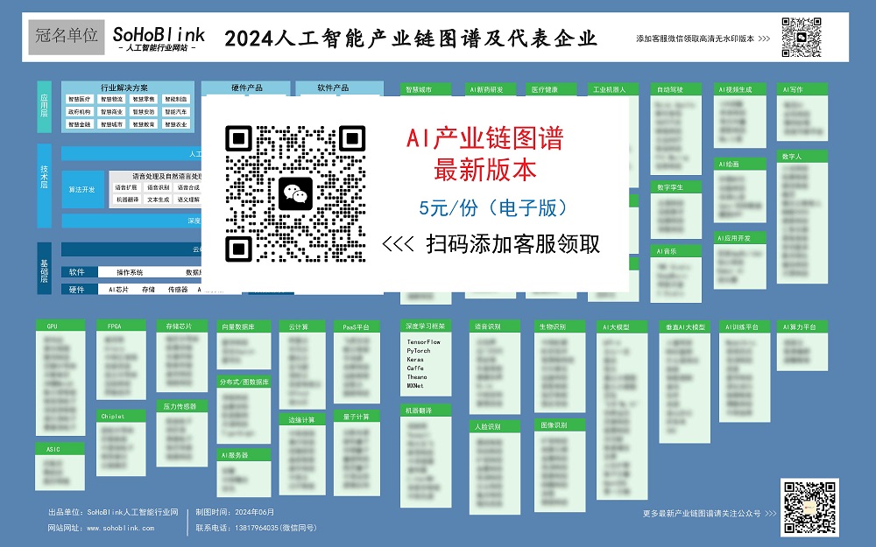Click the top-right header QR code
876x547 pixels.
[802, 37]
